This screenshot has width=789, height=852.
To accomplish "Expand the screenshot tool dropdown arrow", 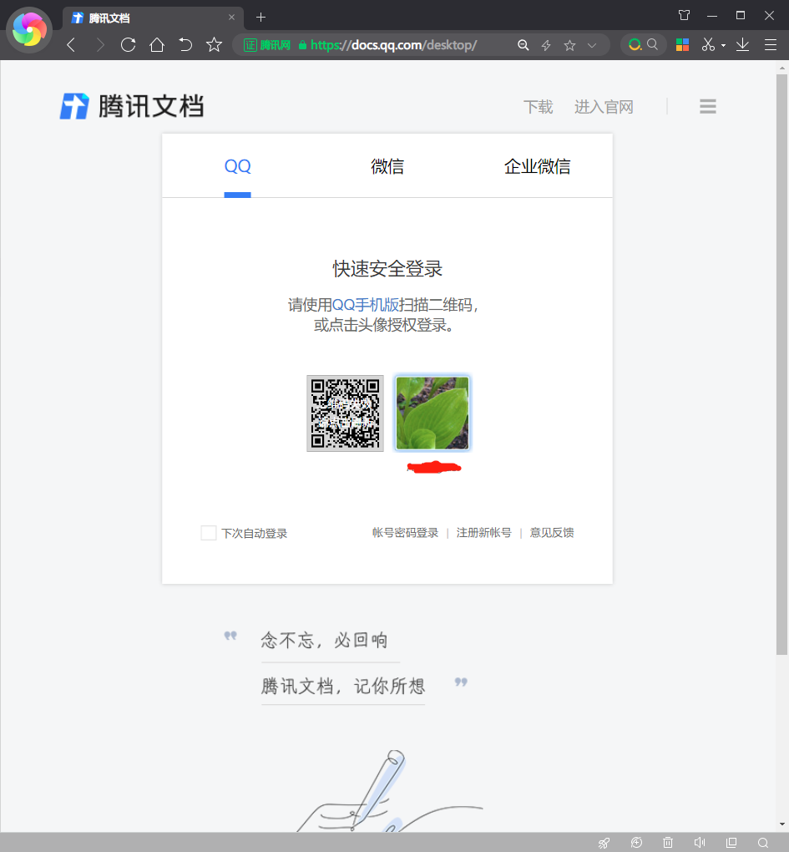I will coord(723,46).
